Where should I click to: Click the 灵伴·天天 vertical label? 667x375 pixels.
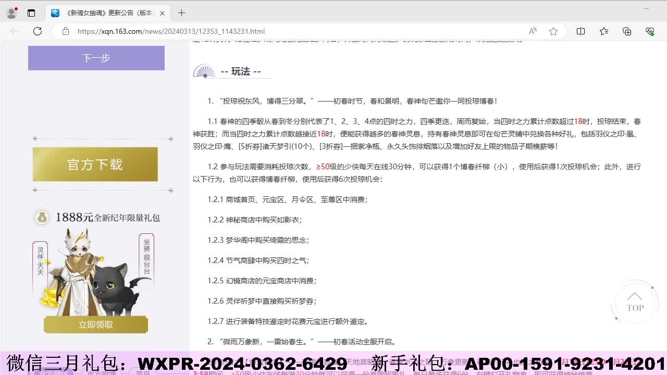click(x=40, y=260)
